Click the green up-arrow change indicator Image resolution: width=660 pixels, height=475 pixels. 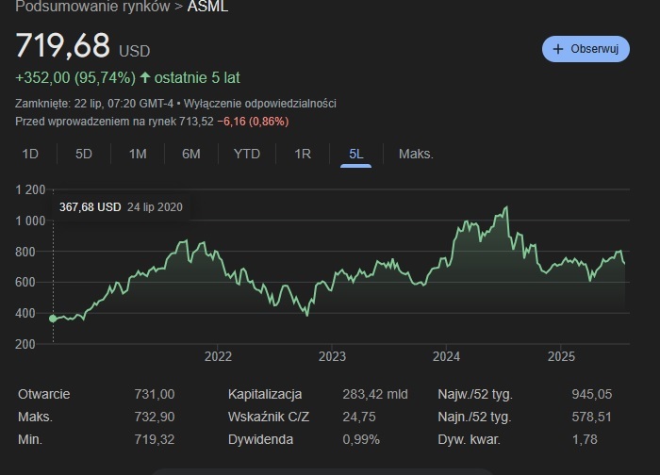coord(145,78)
